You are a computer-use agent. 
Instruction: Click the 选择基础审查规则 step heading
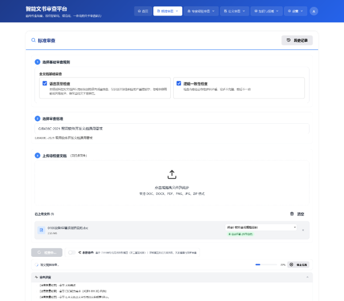pyautogui.click(x=56, y=62)
